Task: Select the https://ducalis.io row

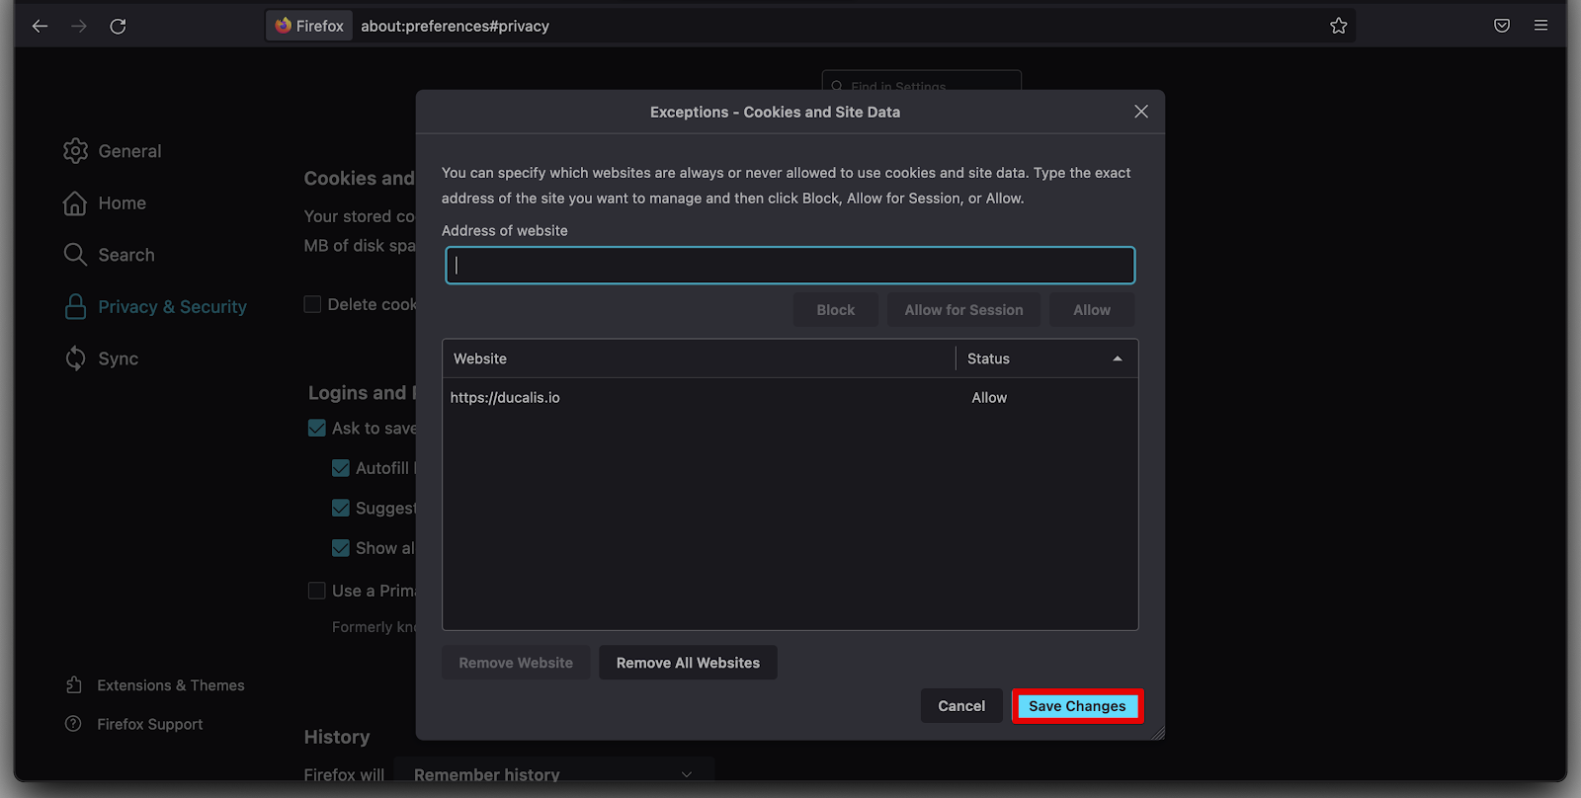Action: (x=692, y=398)
